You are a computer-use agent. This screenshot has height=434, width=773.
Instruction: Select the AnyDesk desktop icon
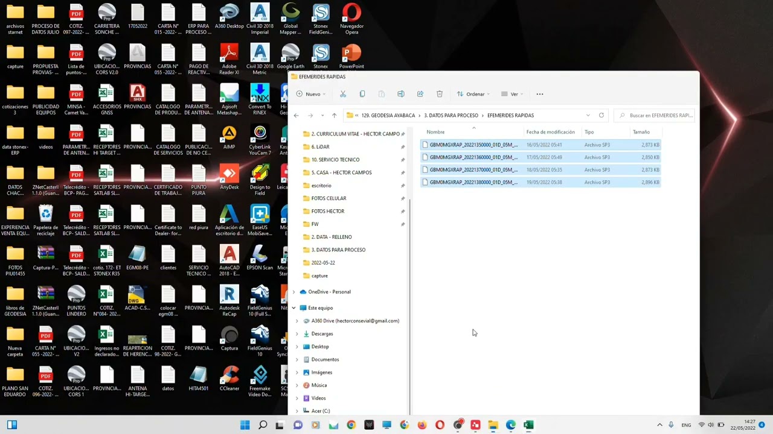click(x=229, y=178)
